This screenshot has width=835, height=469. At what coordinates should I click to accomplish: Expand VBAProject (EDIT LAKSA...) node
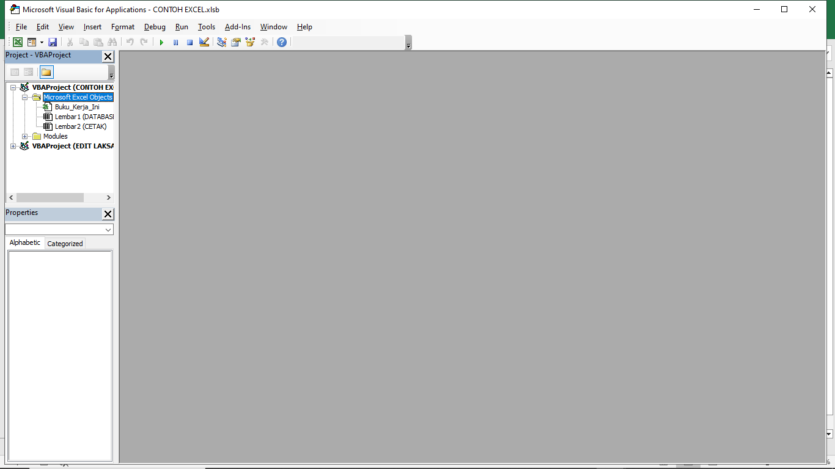coord(13,146)
